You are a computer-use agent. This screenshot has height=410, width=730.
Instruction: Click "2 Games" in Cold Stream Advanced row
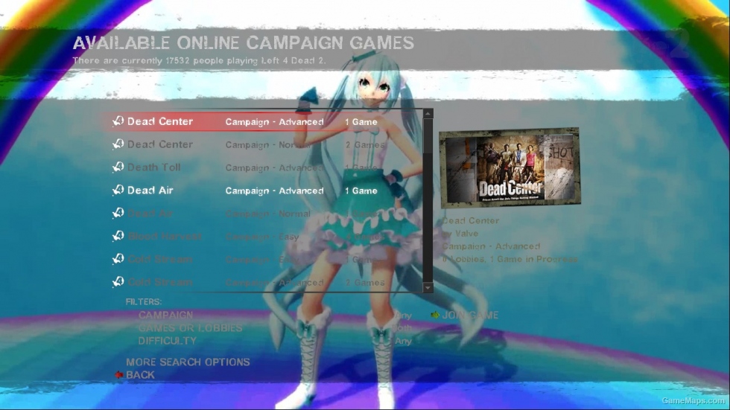pyautogui.click(x=365, y=283)
